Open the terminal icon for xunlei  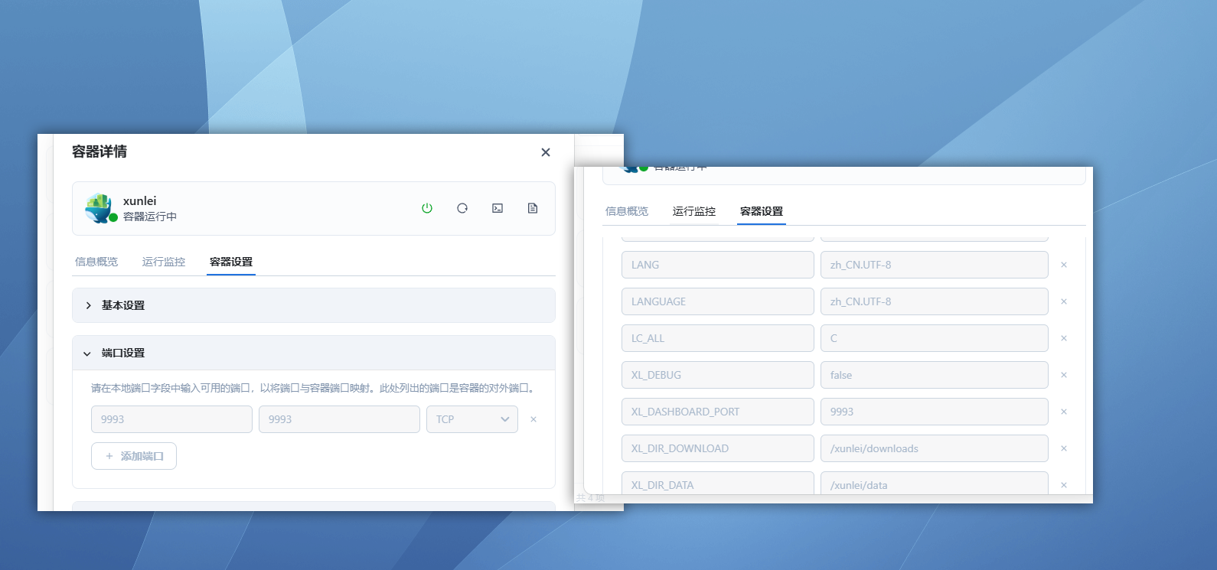498,208
